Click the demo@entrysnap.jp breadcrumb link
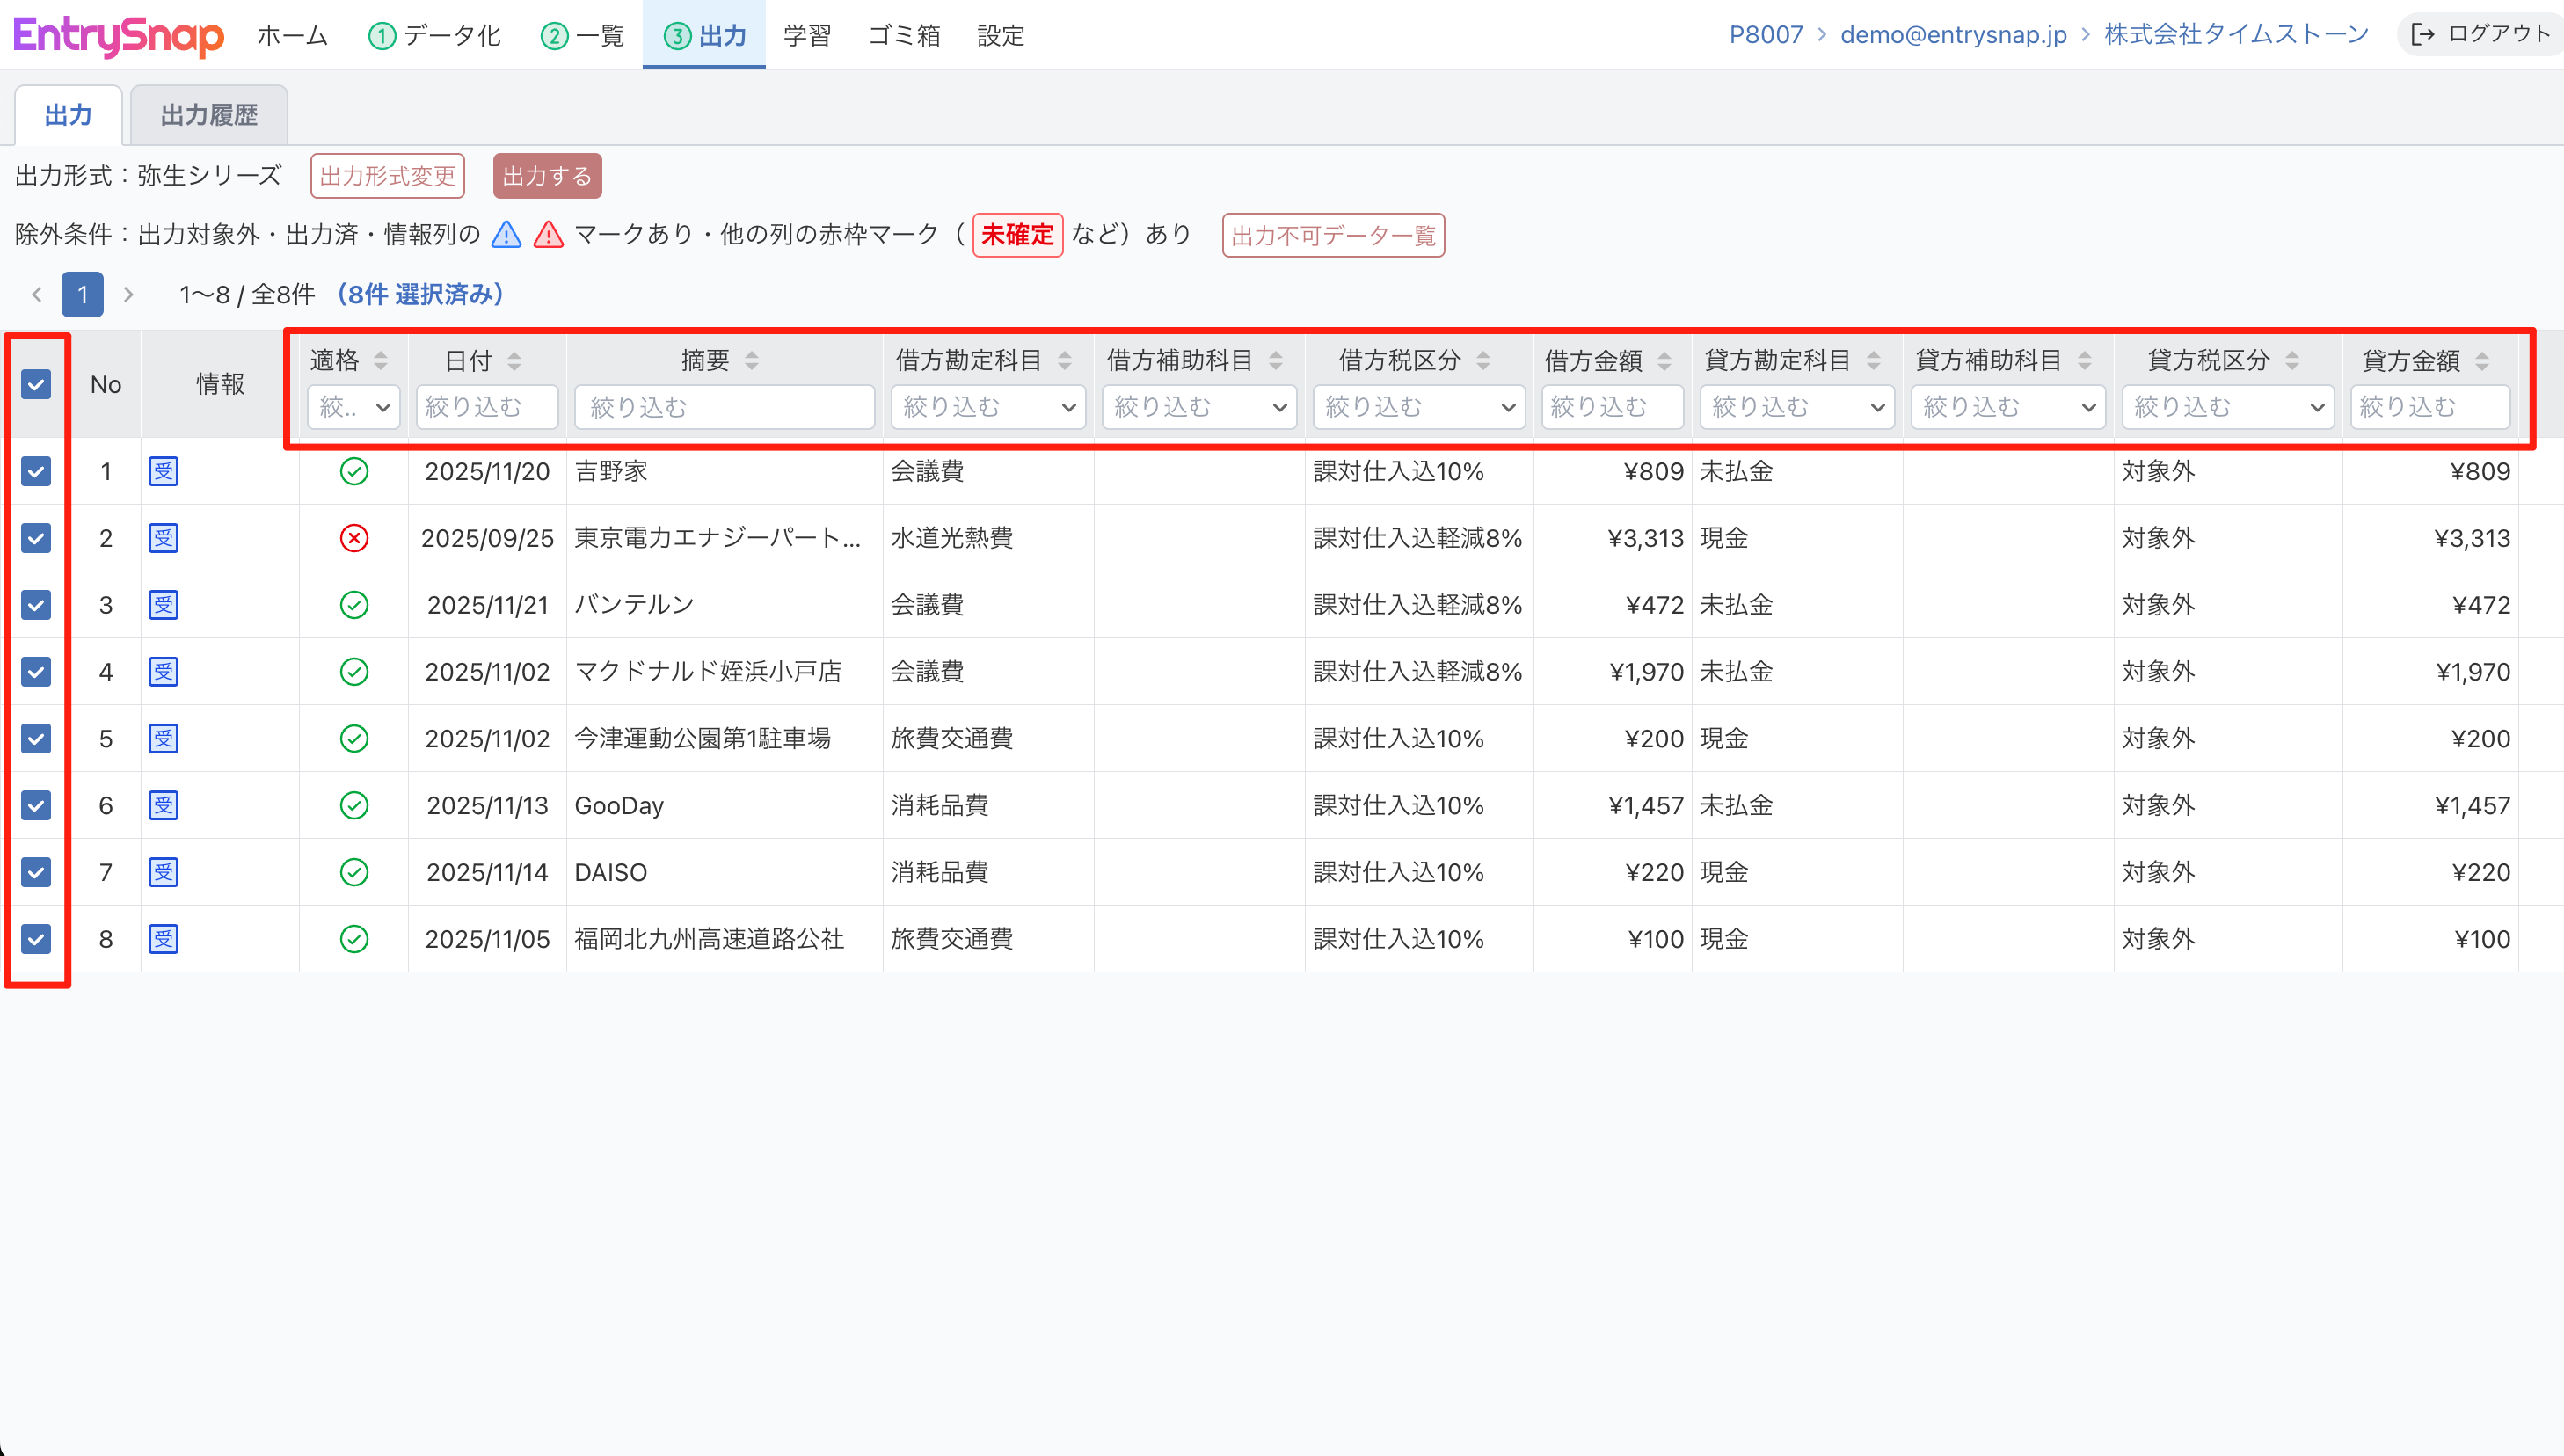This screenshot has height=1456, width=2564. coord(1953,34)
